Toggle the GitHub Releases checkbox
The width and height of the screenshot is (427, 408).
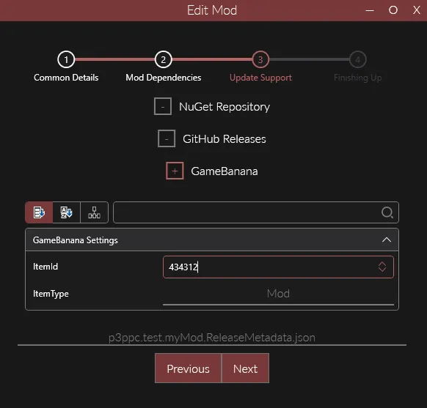[x=167, y=138]
